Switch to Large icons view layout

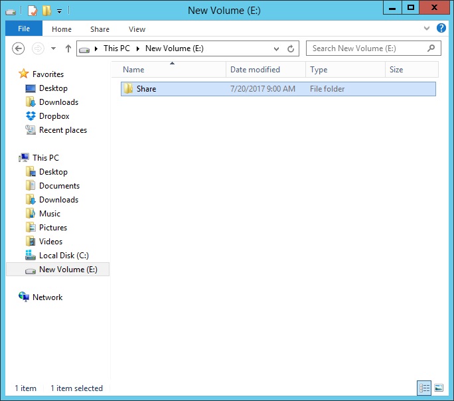coord(438,388)
